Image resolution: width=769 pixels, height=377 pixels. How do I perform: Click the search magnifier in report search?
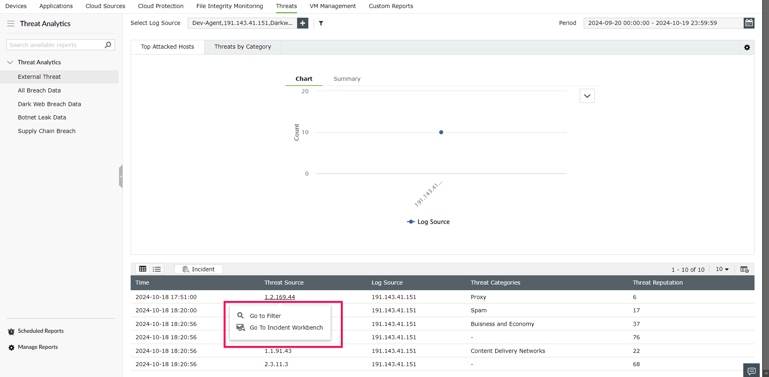click(107, 45)
